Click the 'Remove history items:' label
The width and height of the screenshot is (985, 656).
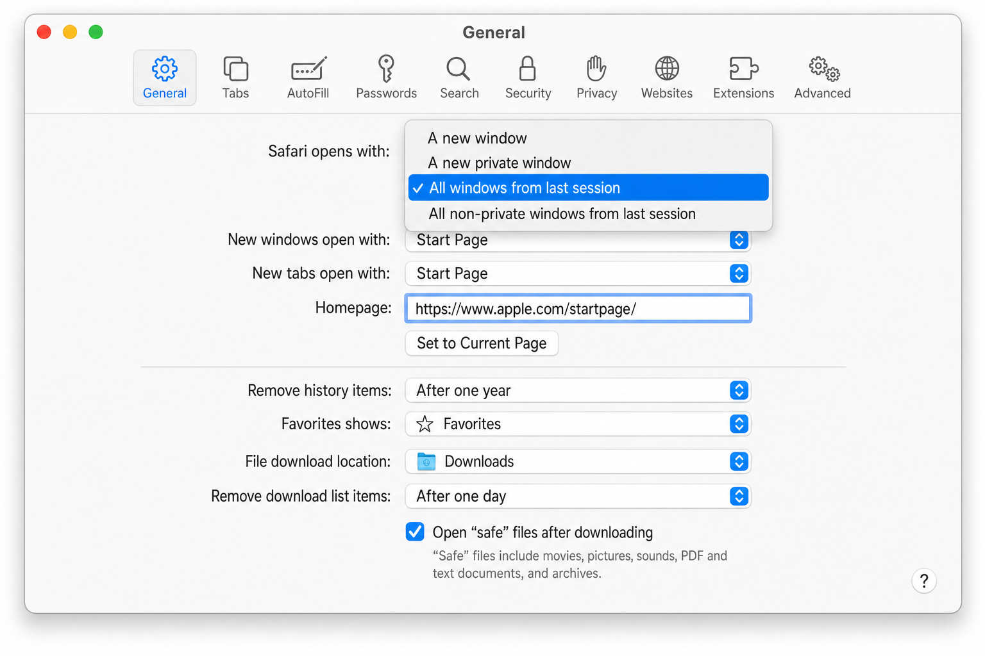319,390
